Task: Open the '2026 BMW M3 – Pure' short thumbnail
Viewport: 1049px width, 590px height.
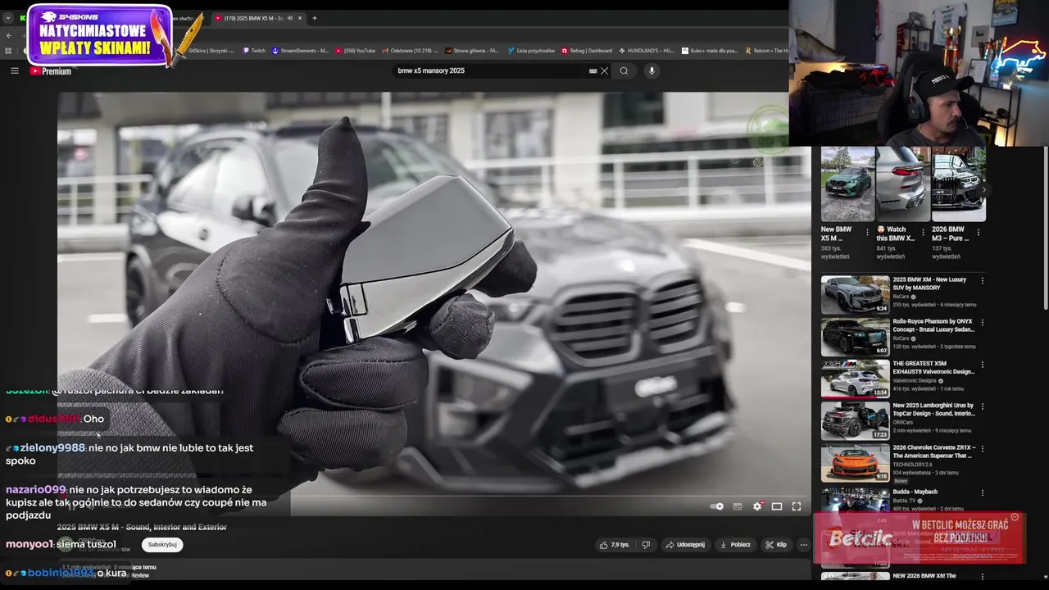Action: [958, 184]
